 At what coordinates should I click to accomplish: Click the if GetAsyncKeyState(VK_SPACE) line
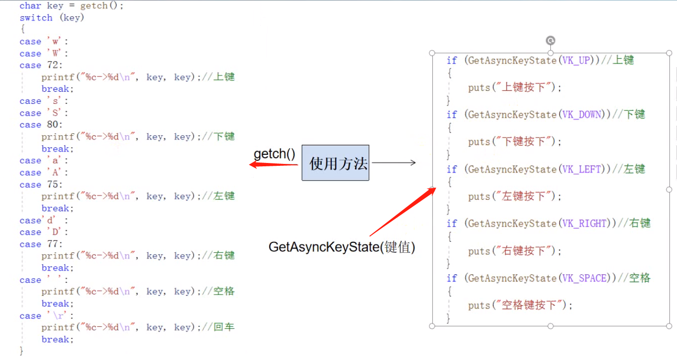(x=549, y=278)
